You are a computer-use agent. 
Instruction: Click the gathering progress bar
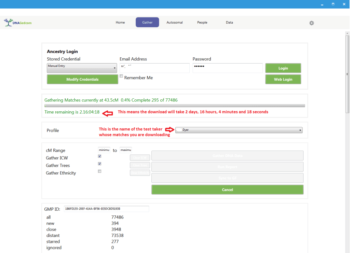click(x=175, y=106)
